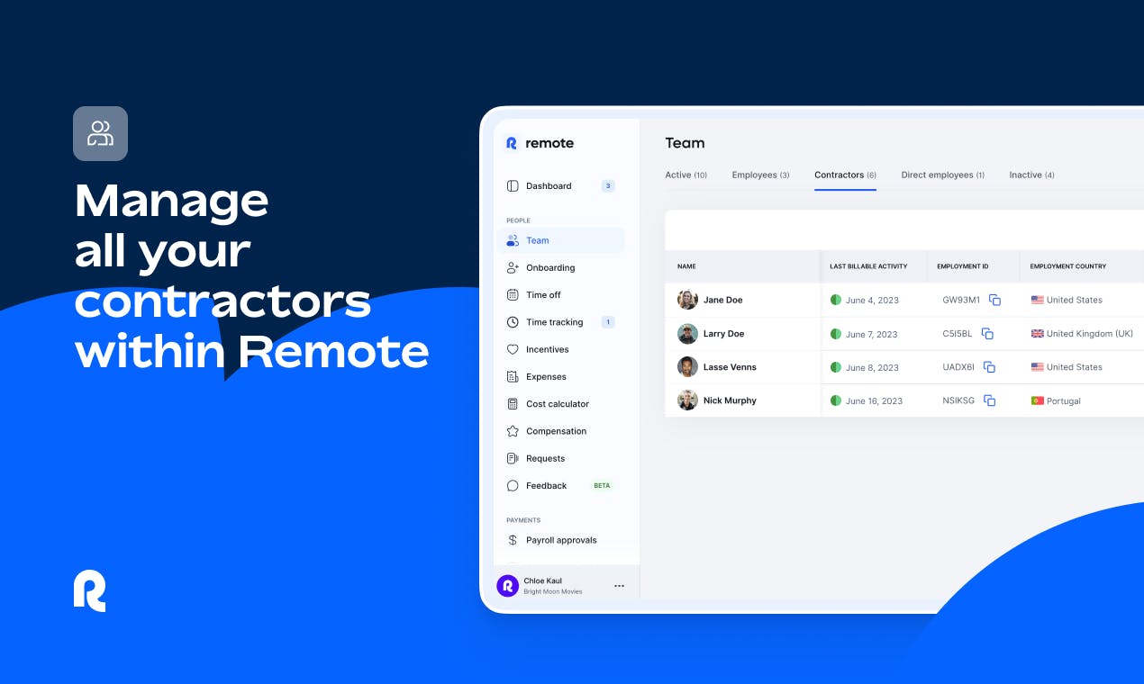Open Nick Murphy's name link
This screenshot has height=684, width=1144.
(x=730, y=400)
